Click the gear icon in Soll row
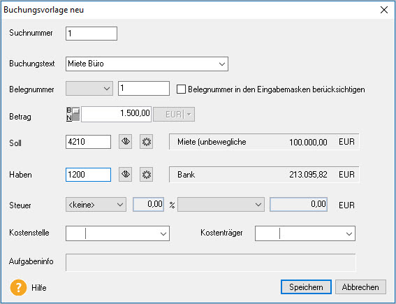The height and width of the screenshot is (304, 396). click(147, 141)
